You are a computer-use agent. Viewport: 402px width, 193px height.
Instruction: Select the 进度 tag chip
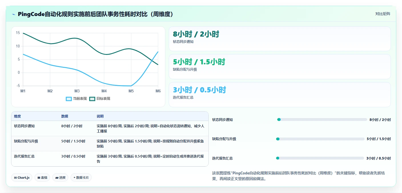coord(60,178)
